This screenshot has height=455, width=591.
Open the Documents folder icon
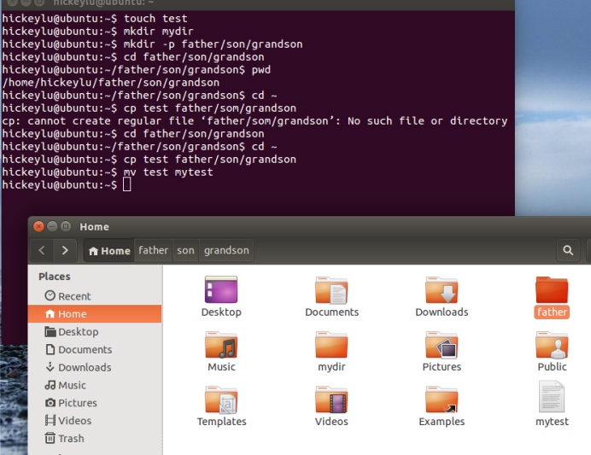[x=331, y=291]
